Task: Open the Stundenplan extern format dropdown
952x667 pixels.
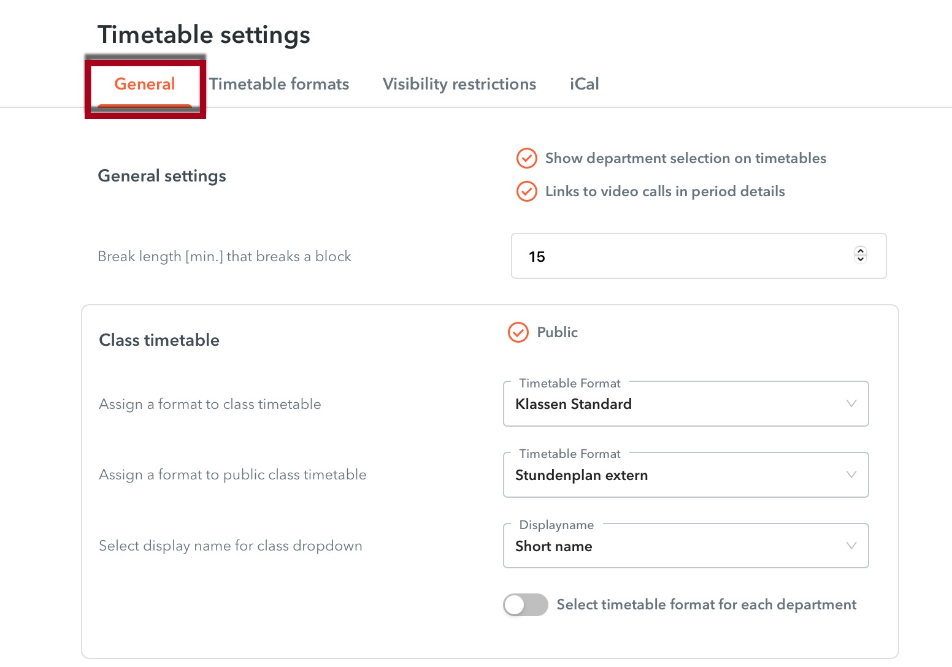Action: [675, 475]
